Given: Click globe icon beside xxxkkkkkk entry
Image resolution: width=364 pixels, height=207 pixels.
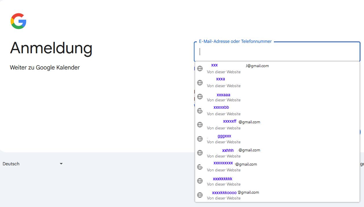Looking at the screenshot, I should [200, 181].
